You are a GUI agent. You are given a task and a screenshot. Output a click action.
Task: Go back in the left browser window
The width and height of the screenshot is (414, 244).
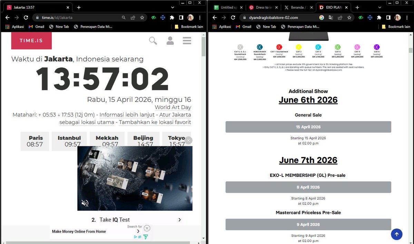click(8, 17)
